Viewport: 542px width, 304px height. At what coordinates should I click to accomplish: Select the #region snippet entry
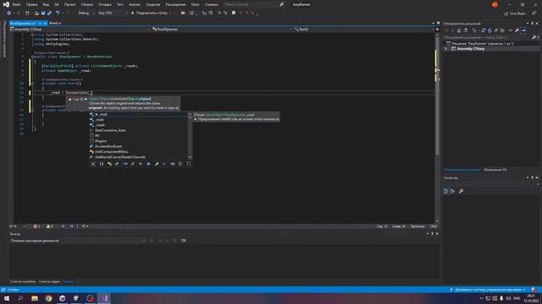point(138,141)
